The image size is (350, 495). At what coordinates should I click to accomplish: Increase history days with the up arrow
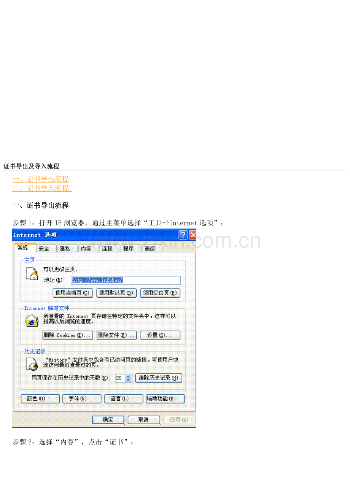click(128, 376)
